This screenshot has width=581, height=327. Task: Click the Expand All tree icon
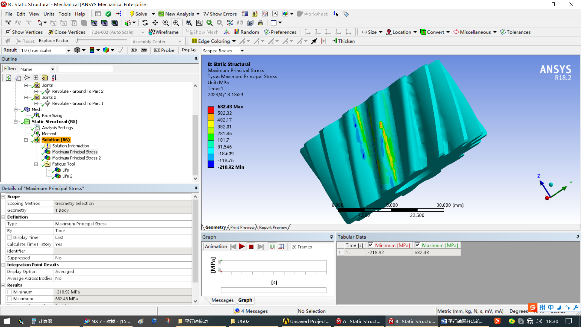(x=36, y=78)
